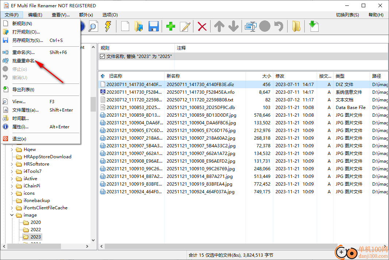Sort by the 大小 column header
Screen dimensions: 389x260
click(x=259, y=76)
